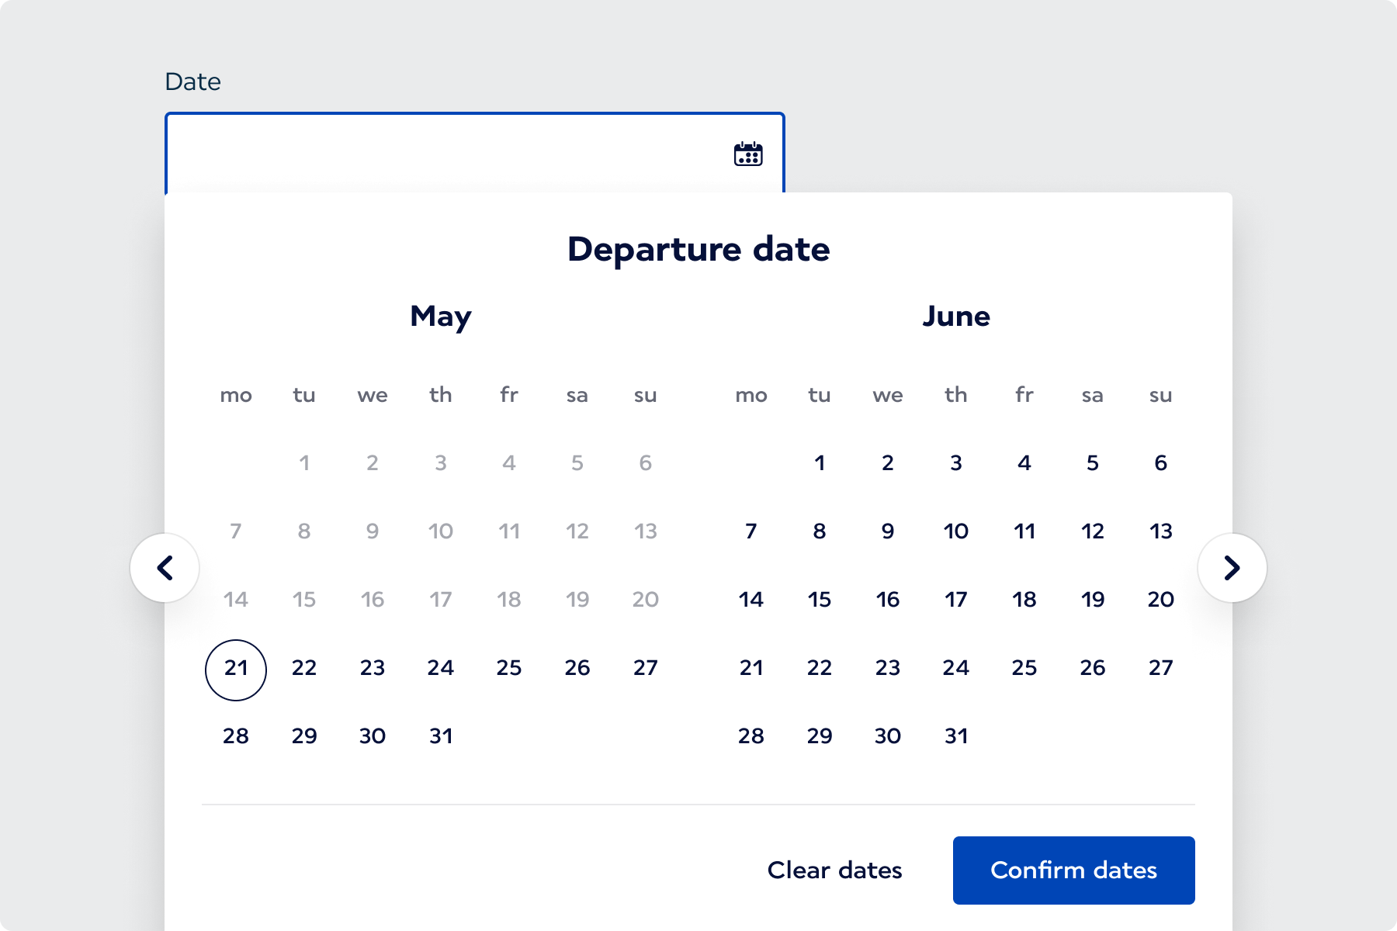This screenshot has height=931, width=1397.
Task: Select June 30 in the calendar
Action: 888,735
